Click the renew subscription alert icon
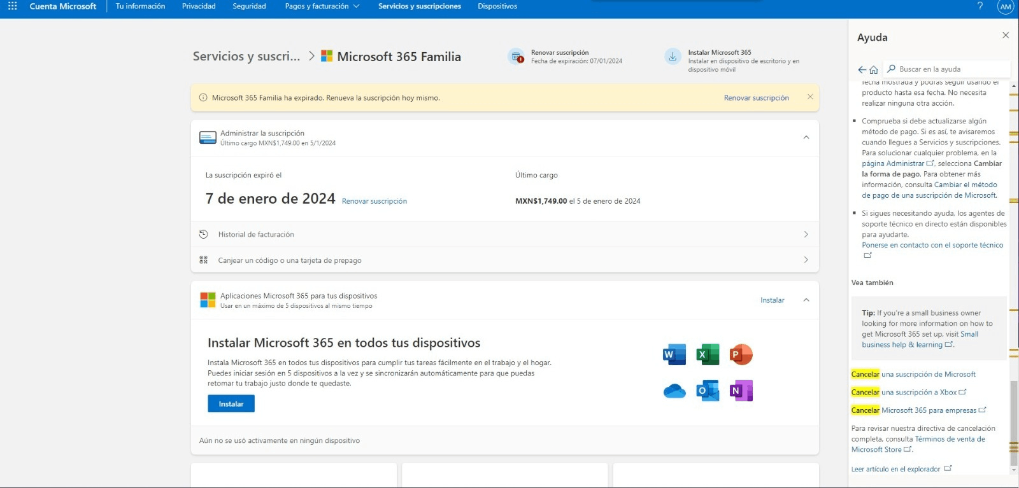Image resolution: width=1019 pixels, height=488 pixels. [516, 57]
